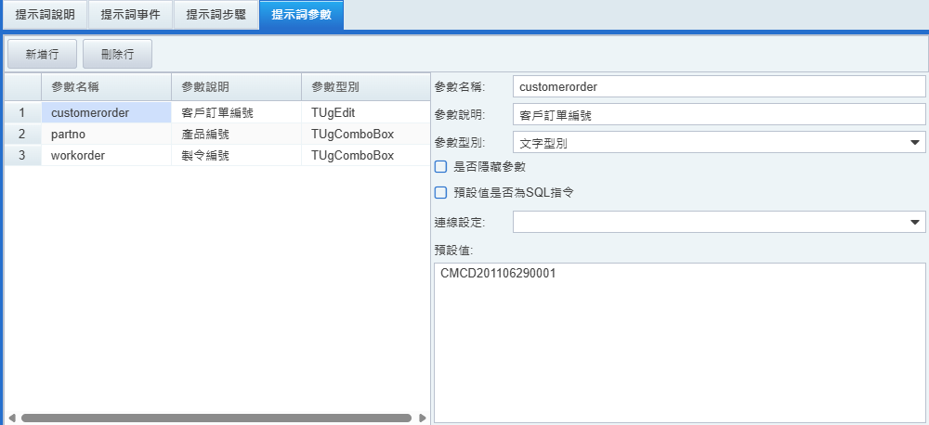Click the 客戶訂單編號 cell in row 1

click(236, 112)
